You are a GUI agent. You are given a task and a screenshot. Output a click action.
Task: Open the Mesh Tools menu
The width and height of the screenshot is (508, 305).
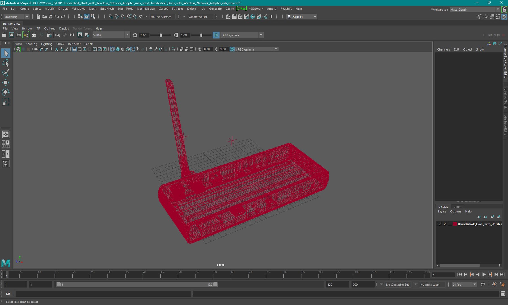point(125,9)
